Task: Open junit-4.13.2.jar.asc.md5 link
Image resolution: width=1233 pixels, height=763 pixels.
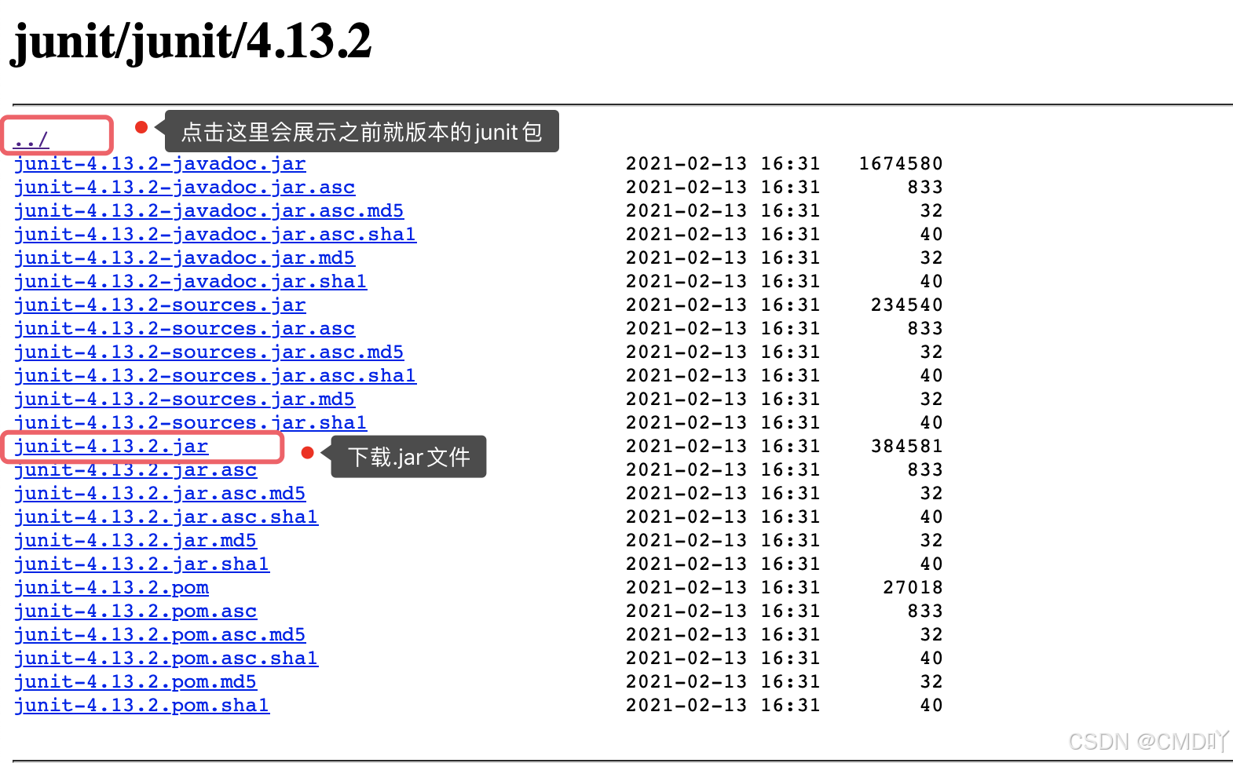Action: 160,494
